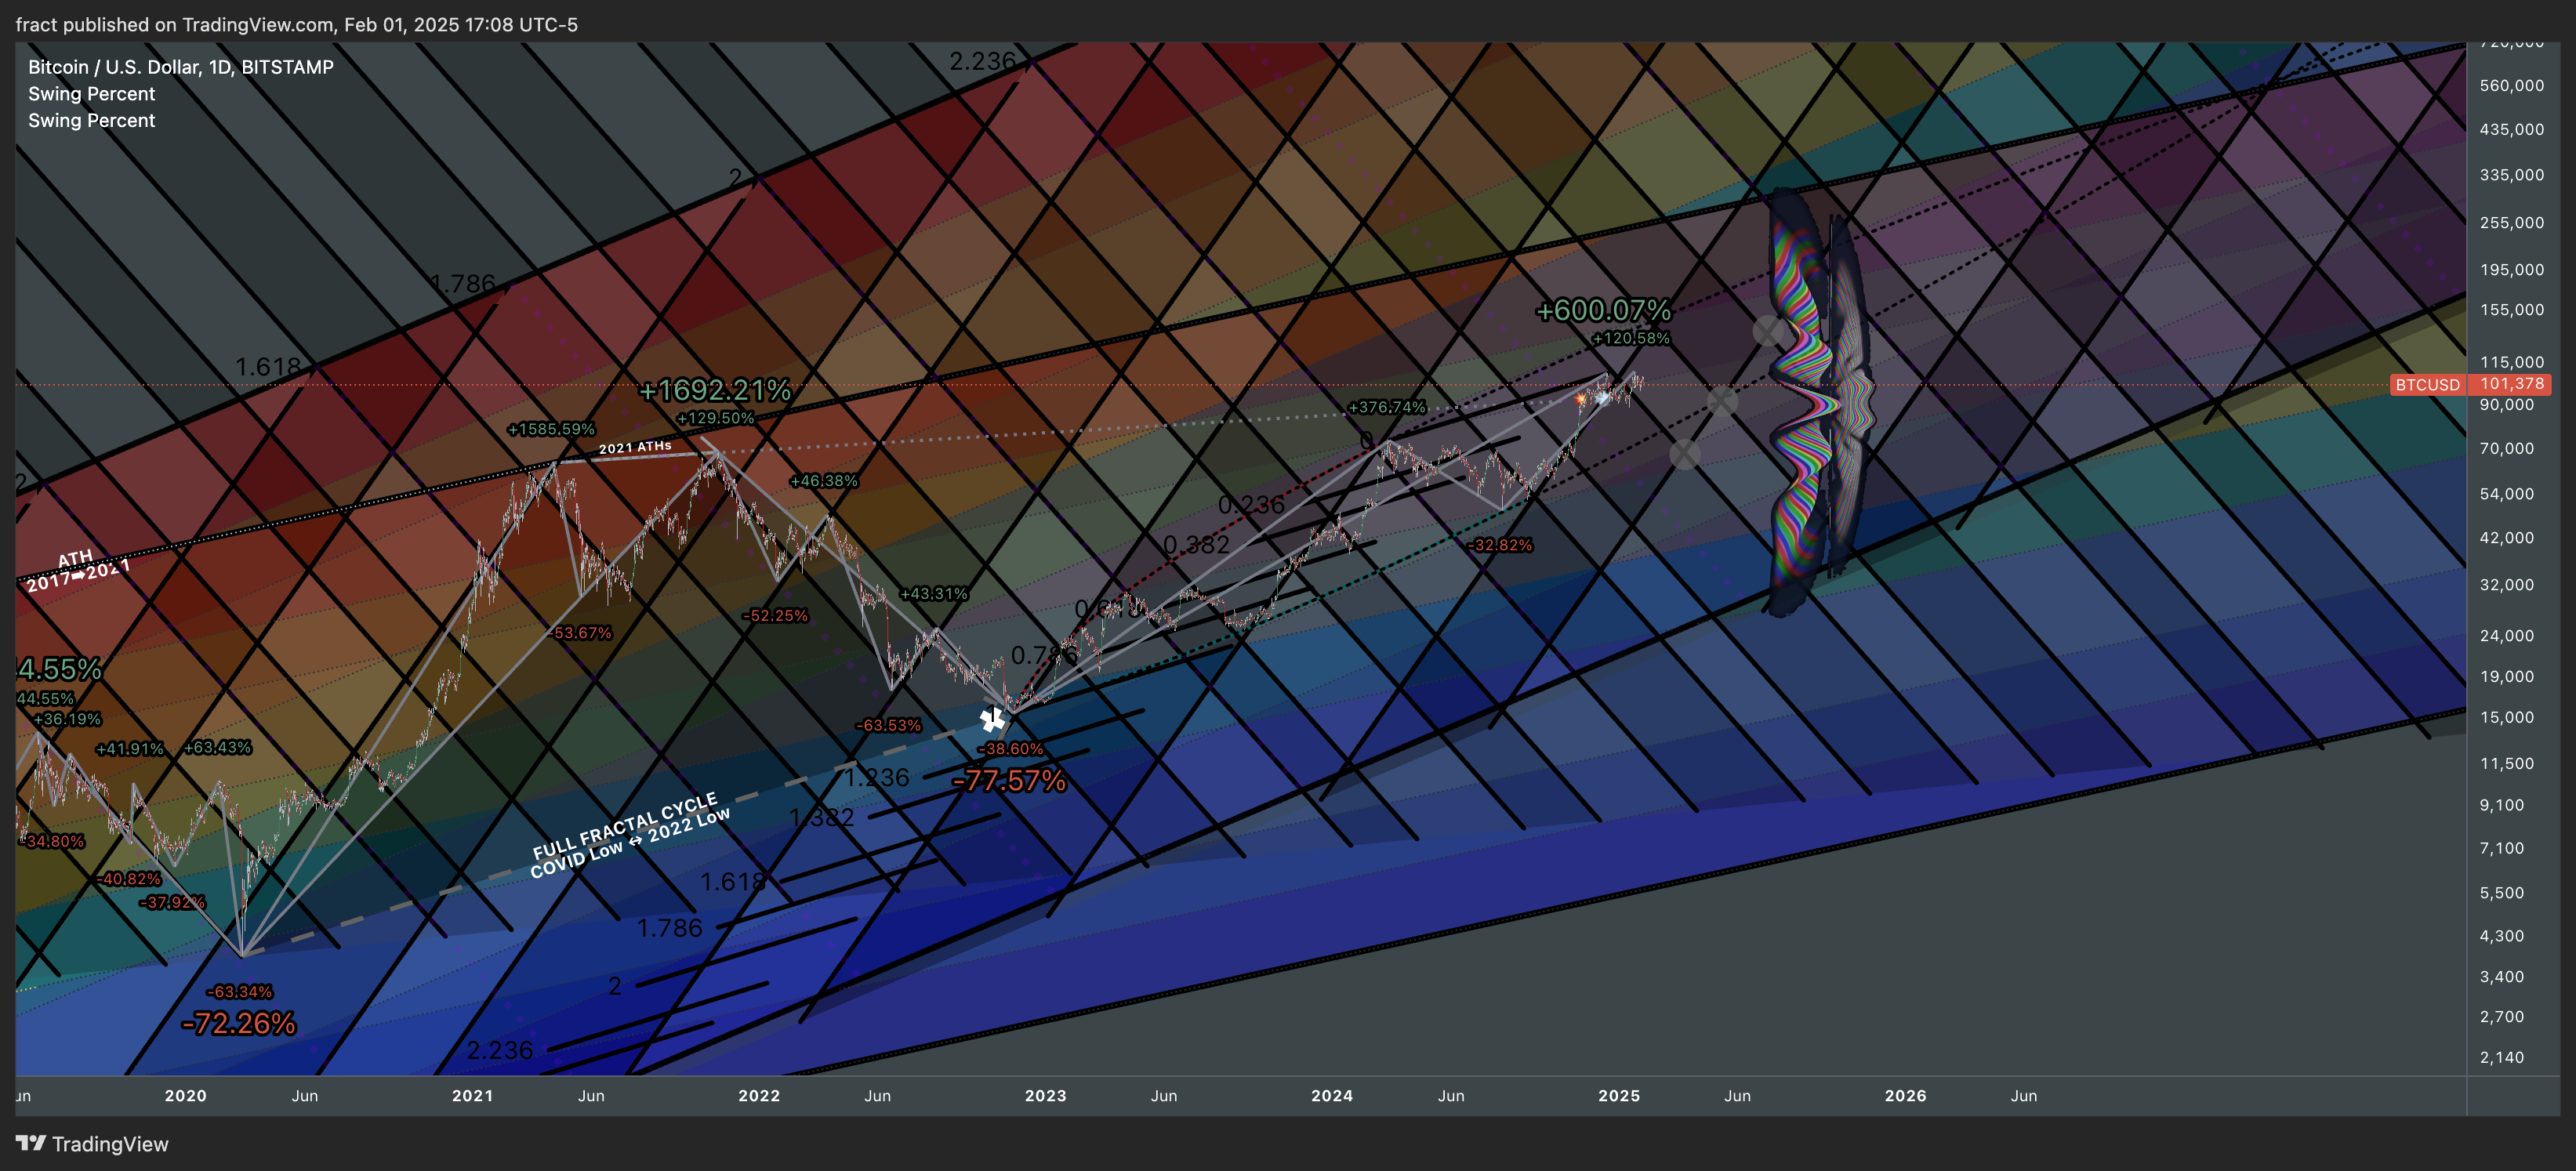Image resolution: width=2576 pixels, height=1171 pixels.
Task: Click the large -72.26% drawdown label
Action: [x=239, y=1024]
